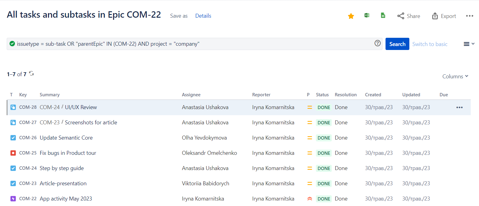Image resolution: width=479 pixels, height=206 pixels.
Task: Open the list view layout switcher
Action: point(469,44)
